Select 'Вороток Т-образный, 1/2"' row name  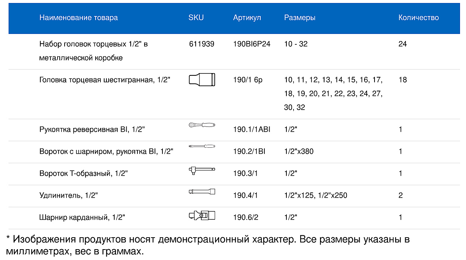(x=84, y=173)
